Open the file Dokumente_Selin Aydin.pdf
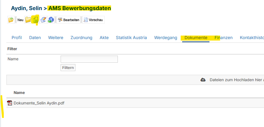Screen dimensions: 264x127 (x=39, y=103)
